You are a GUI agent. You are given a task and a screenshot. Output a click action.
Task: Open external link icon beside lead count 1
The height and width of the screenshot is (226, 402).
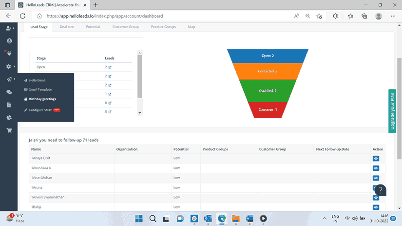click(110, 94)
